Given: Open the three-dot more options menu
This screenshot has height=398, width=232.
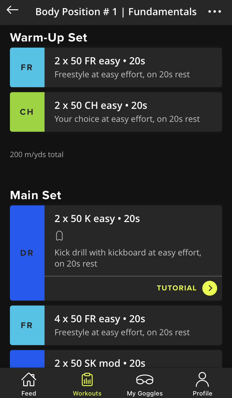Looking at the screenshot, I should 215,12.
